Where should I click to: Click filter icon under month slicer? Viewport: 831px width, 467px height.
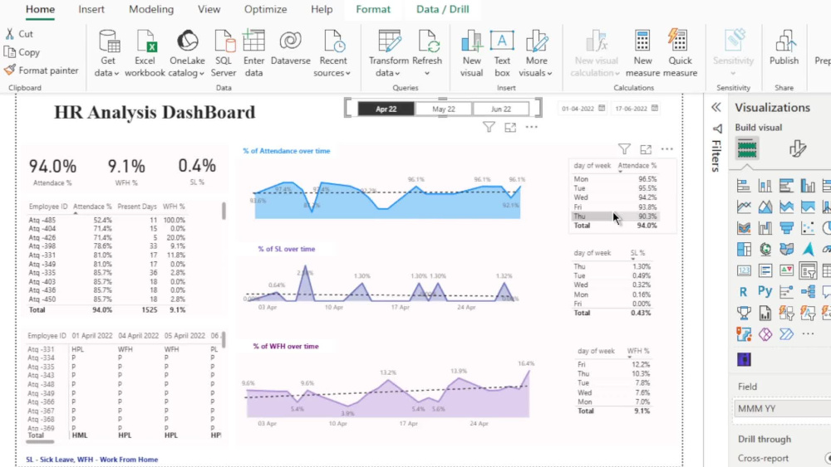[x=489, y=127]
